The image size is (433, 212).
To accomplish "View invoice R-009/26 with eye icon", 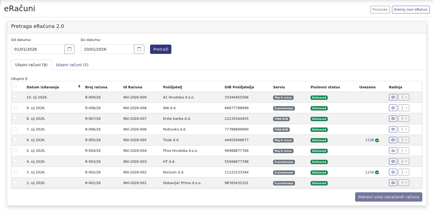I will pyautogui.click(x=393, y=97).
